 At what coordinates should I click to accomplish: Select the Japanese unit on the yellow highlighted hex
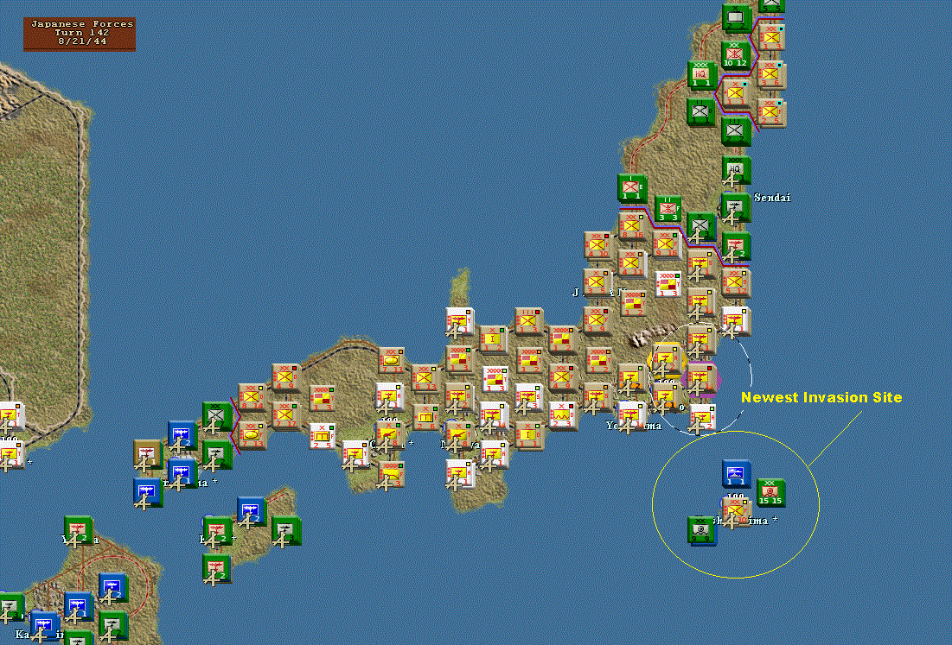pyautogui.click(x=666, y=360)
